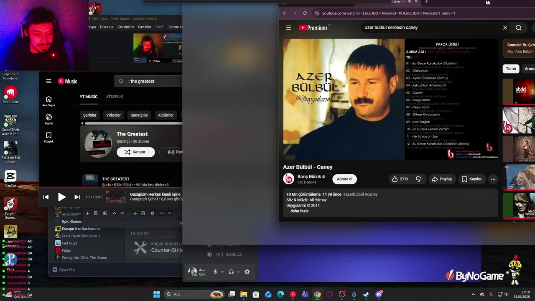Viewport: 535px width, 301px height.
Task: Open site info icon in address bar
Action: coord(317,13)
